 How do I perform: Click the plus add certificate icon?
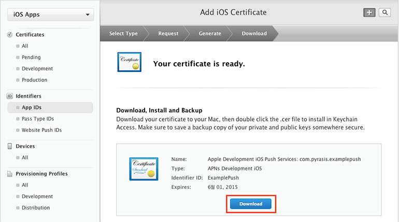(x=369, y=12)
